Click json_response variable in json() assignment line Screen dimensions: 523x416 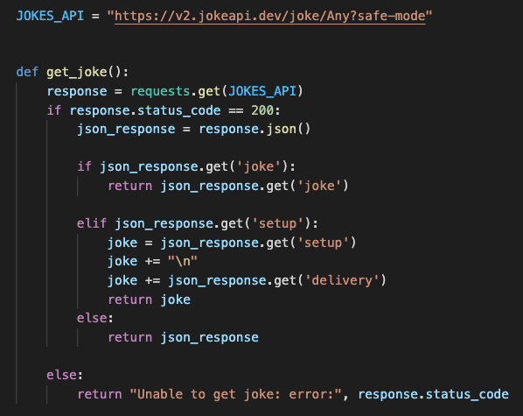[x=126, y=130]
